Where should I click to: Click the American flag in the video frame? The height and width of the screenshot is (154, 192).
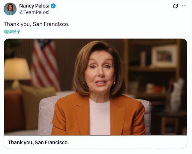[45, 64]
